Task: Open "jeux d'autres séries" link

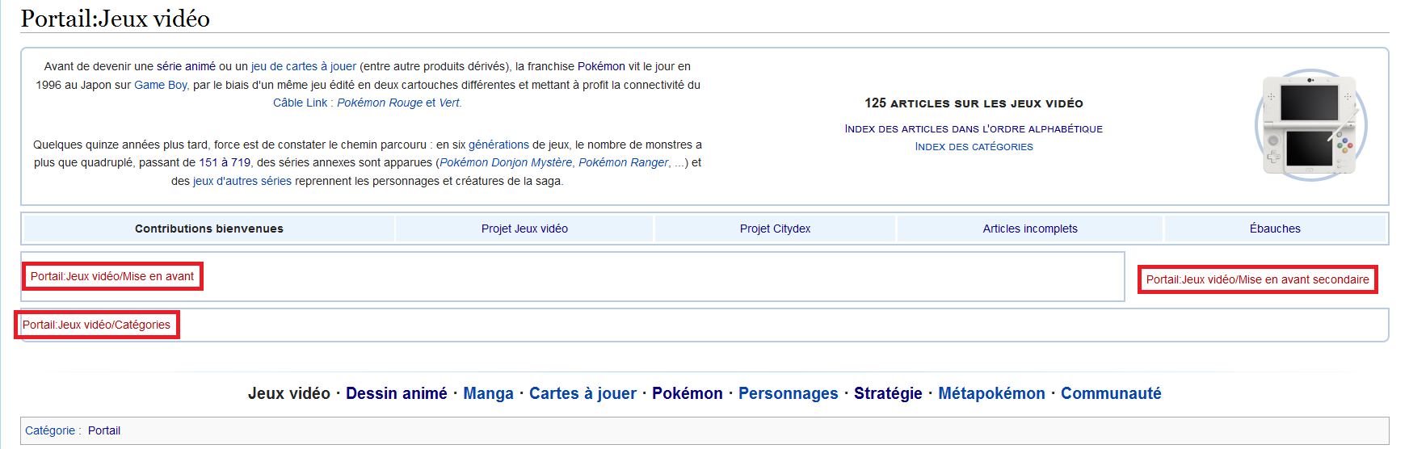Action: click(x=242, y=181)
